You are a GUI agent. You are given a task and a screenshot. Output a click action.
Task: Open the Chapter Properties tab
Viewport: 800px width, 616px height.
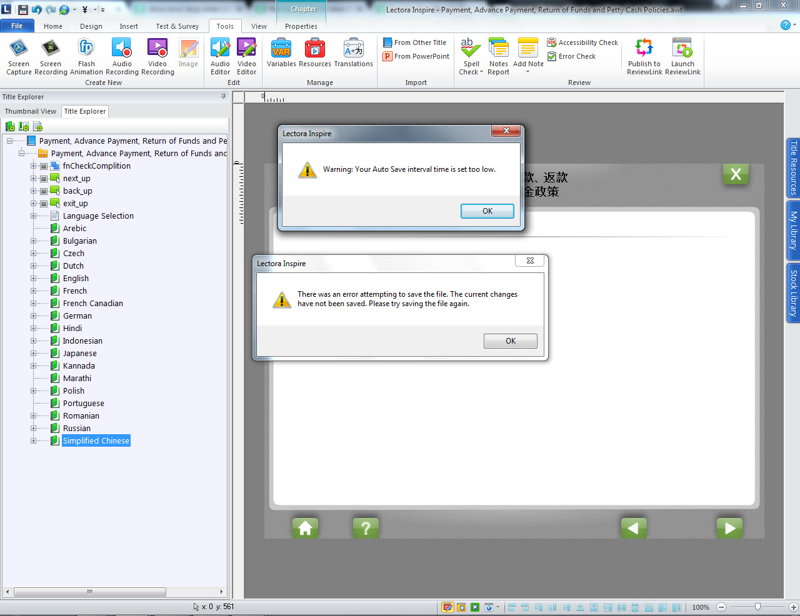click(x=301, y=26)
